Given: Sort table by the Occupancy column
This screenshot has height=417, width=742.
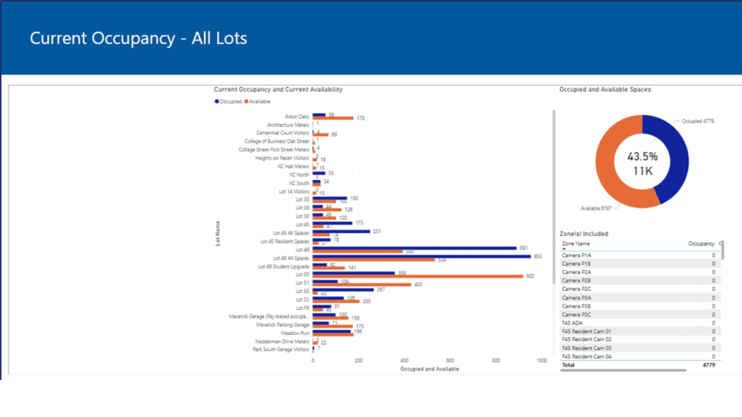Looking at the screenshot, I should 701,244.
